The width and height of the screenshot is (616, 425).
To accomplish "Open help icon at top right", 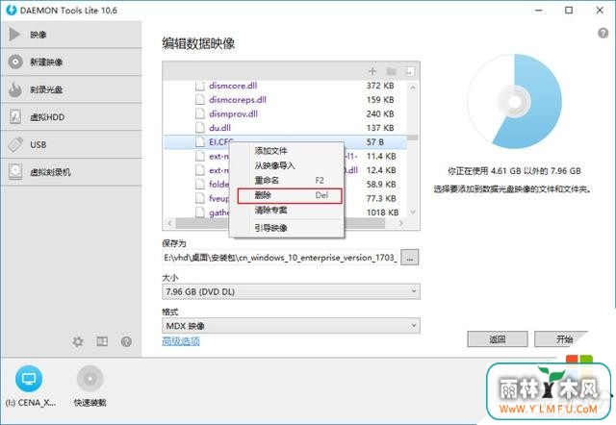I will tap(603, 33).
